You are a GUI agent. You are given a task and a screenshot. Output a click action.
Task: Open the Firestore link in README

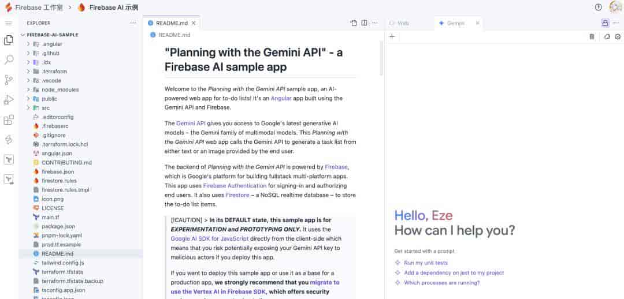pyautogui.click(x=237, y=195)
